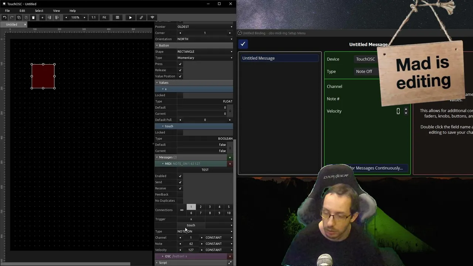Screen dimensions: 473x266
Task: Delete selected control with trash icon
Action: coord(33,17)
